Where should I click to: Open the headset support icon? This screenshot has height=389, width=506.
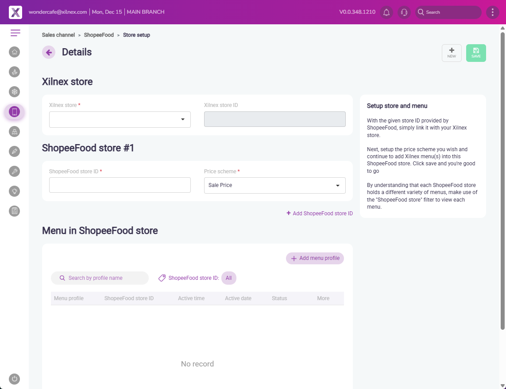click(x=404, y=12)
